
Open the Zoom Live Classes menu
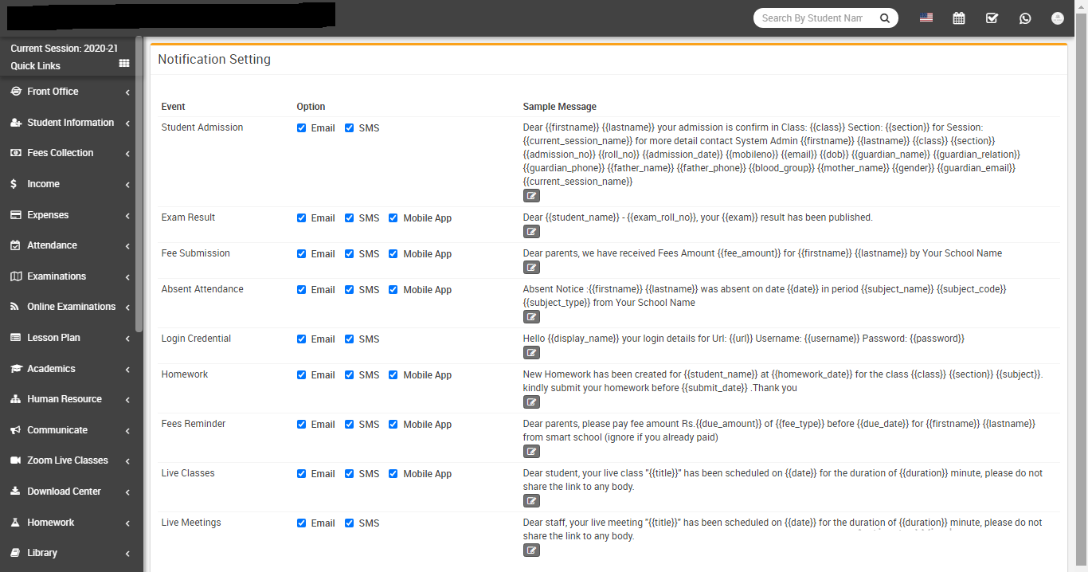pos(70,460)
